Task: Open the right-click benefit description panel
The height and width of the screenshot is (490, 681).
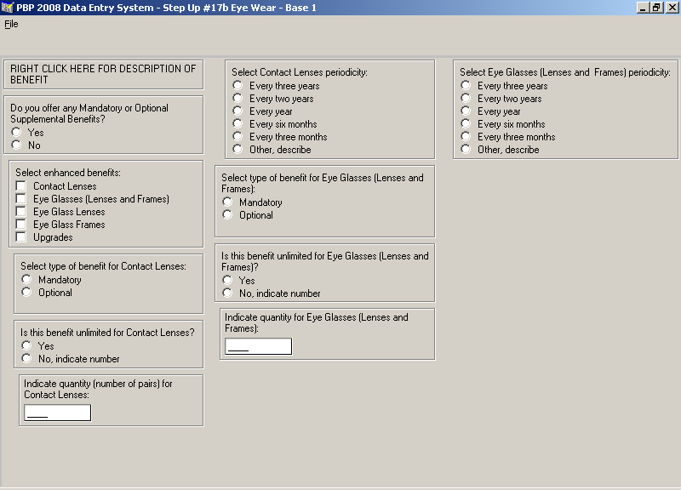Action: tap(103, 75)
